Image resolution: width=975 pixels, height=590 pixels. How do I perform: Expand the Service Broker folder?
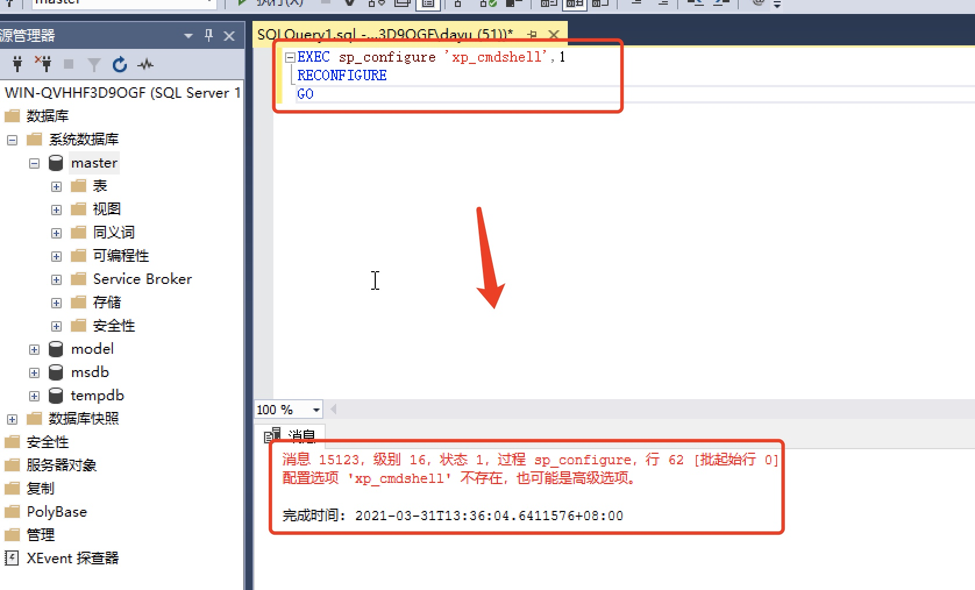pos(56,280)
